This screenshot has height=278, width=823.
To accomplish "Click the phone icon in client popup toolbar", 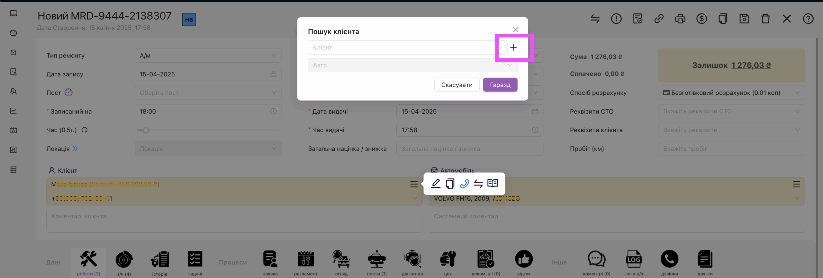I will point(464,184).
